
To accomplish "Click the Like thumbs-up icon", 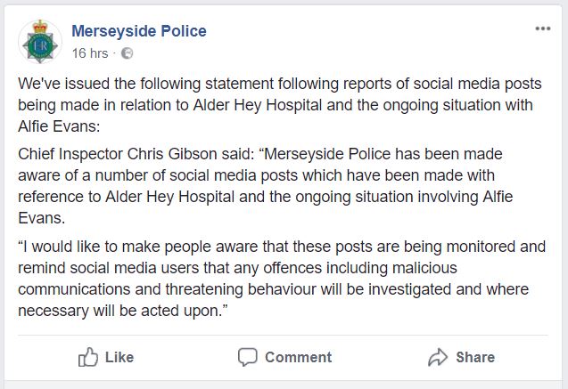I will click(x=88, y=357).
